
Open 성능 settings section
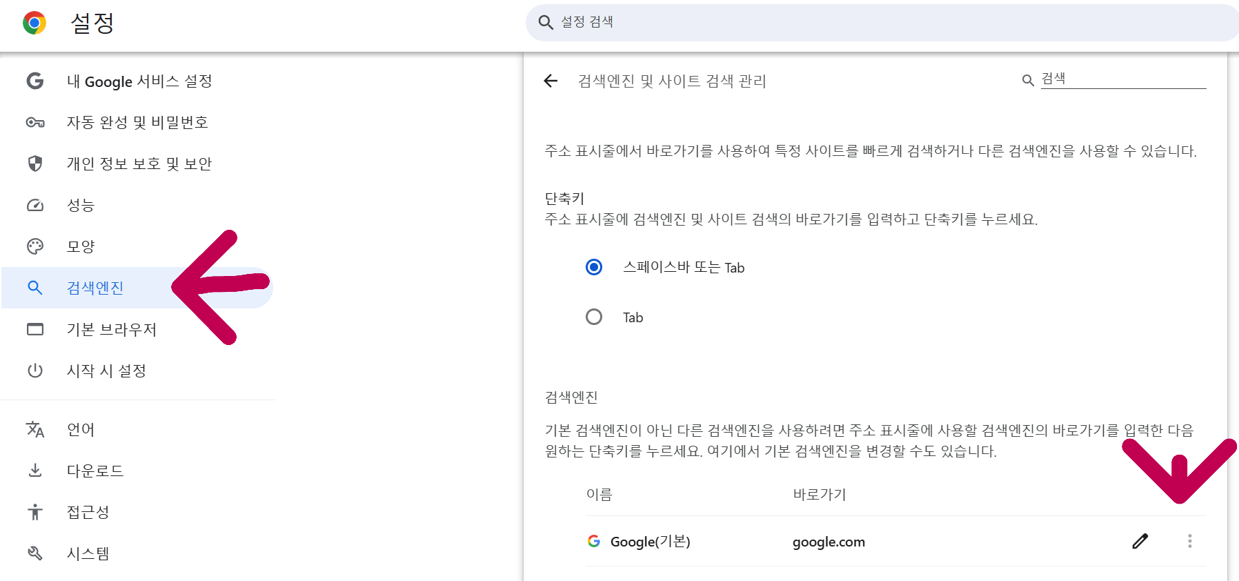[x=81, y=205]
